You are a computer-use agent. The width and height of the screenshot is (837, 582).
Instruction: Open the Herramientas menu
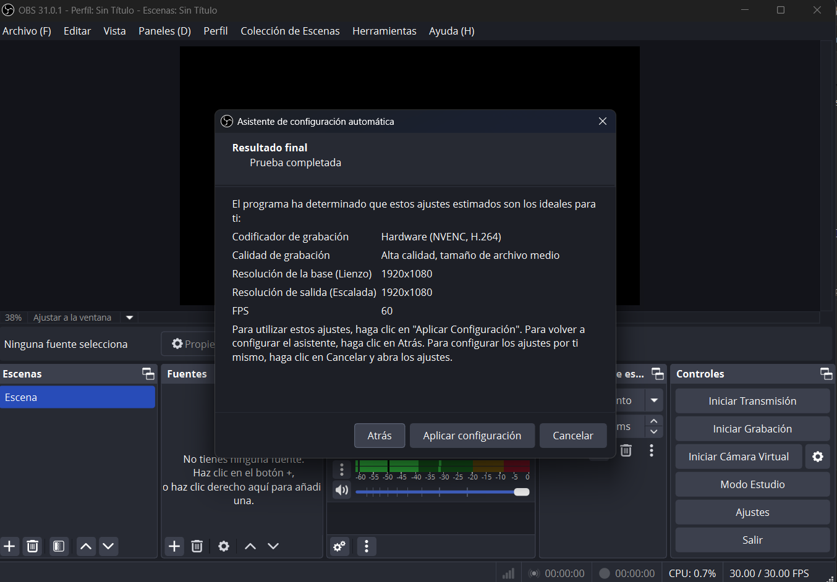pyautogui.click(x=384, y=31)
